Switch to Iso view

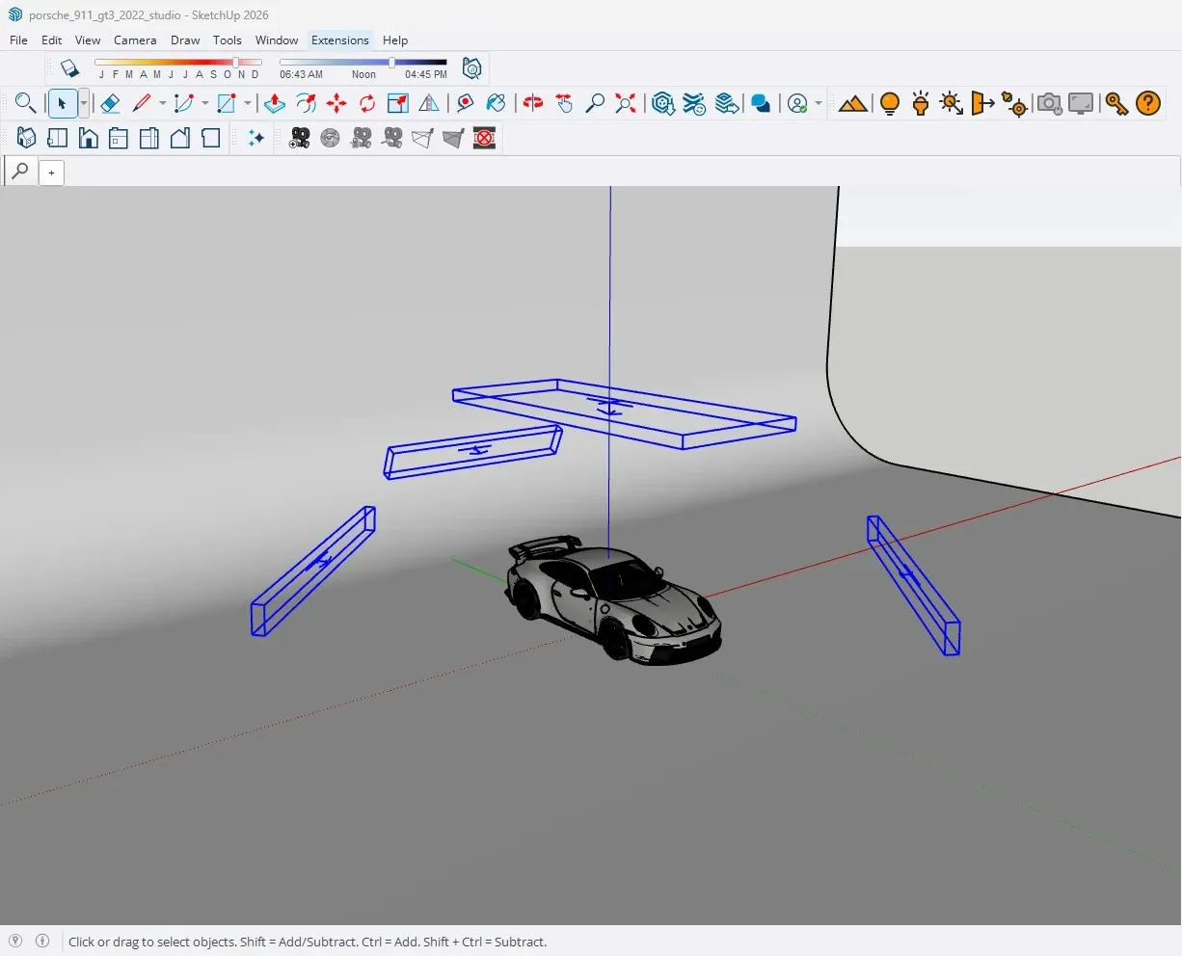tap(26, 138)
